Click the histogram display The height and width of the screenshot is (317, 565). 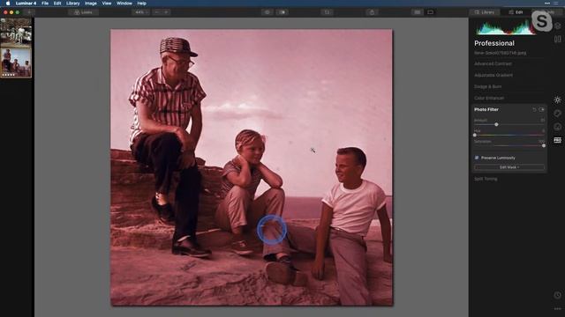click(506, 27)
